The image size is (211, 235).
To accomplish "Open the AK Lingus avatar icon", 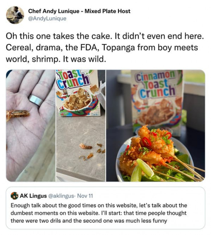I will click(x=15, y=196).
